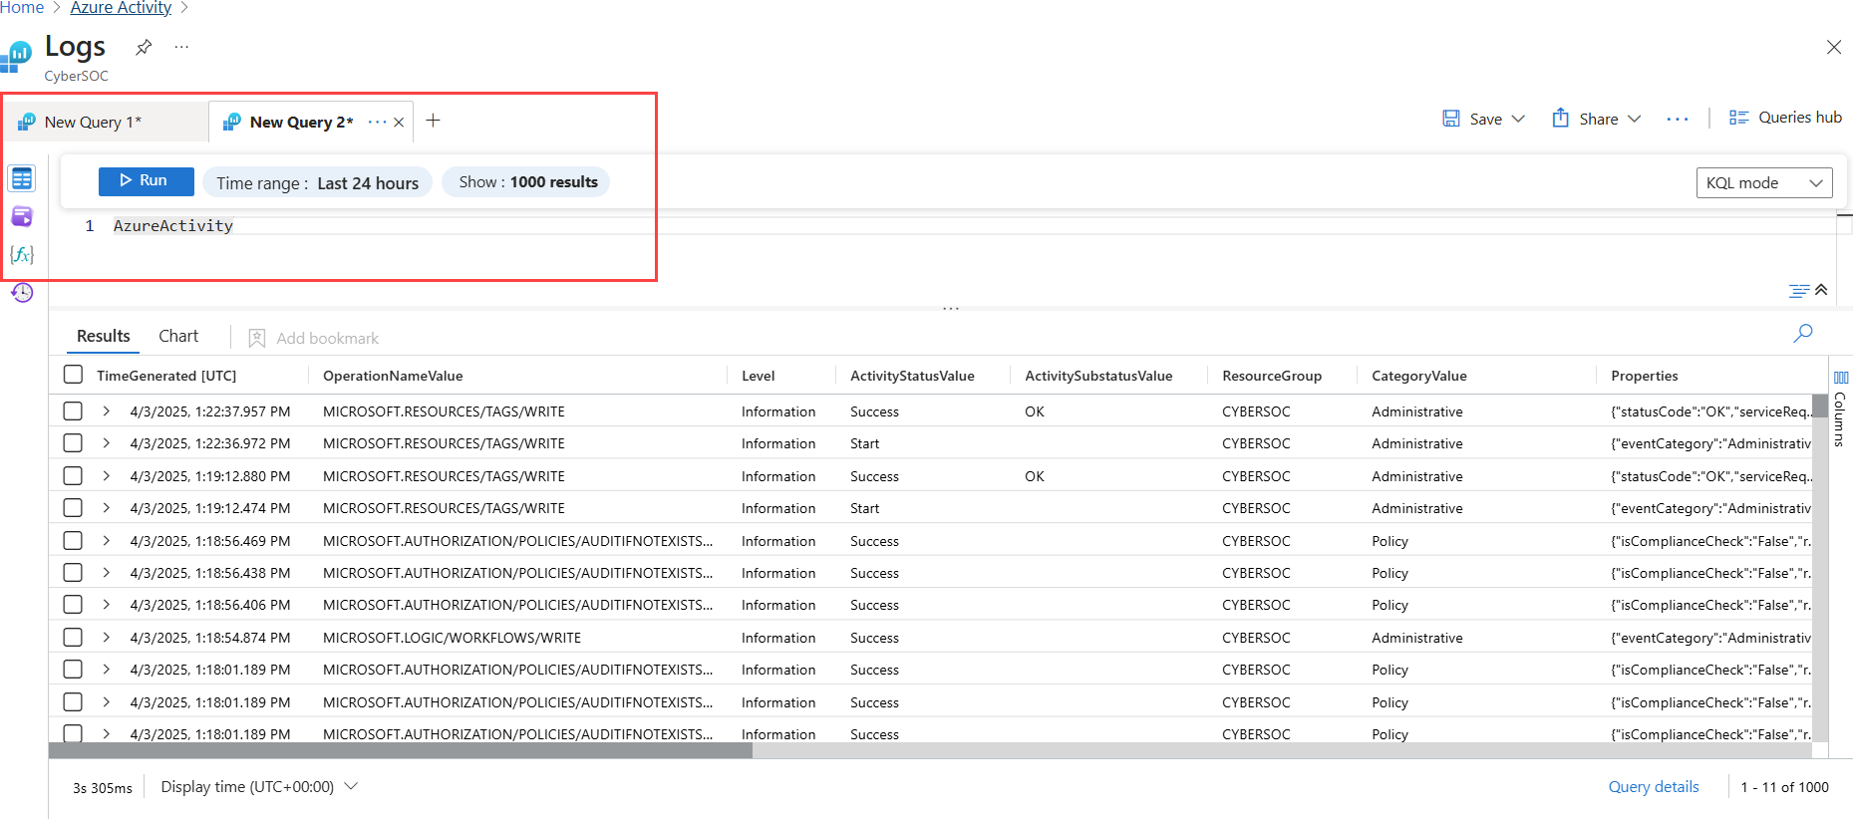Open the Functions fx sidebar icon
Viewport: 1853px width, 819px height.
22,254
